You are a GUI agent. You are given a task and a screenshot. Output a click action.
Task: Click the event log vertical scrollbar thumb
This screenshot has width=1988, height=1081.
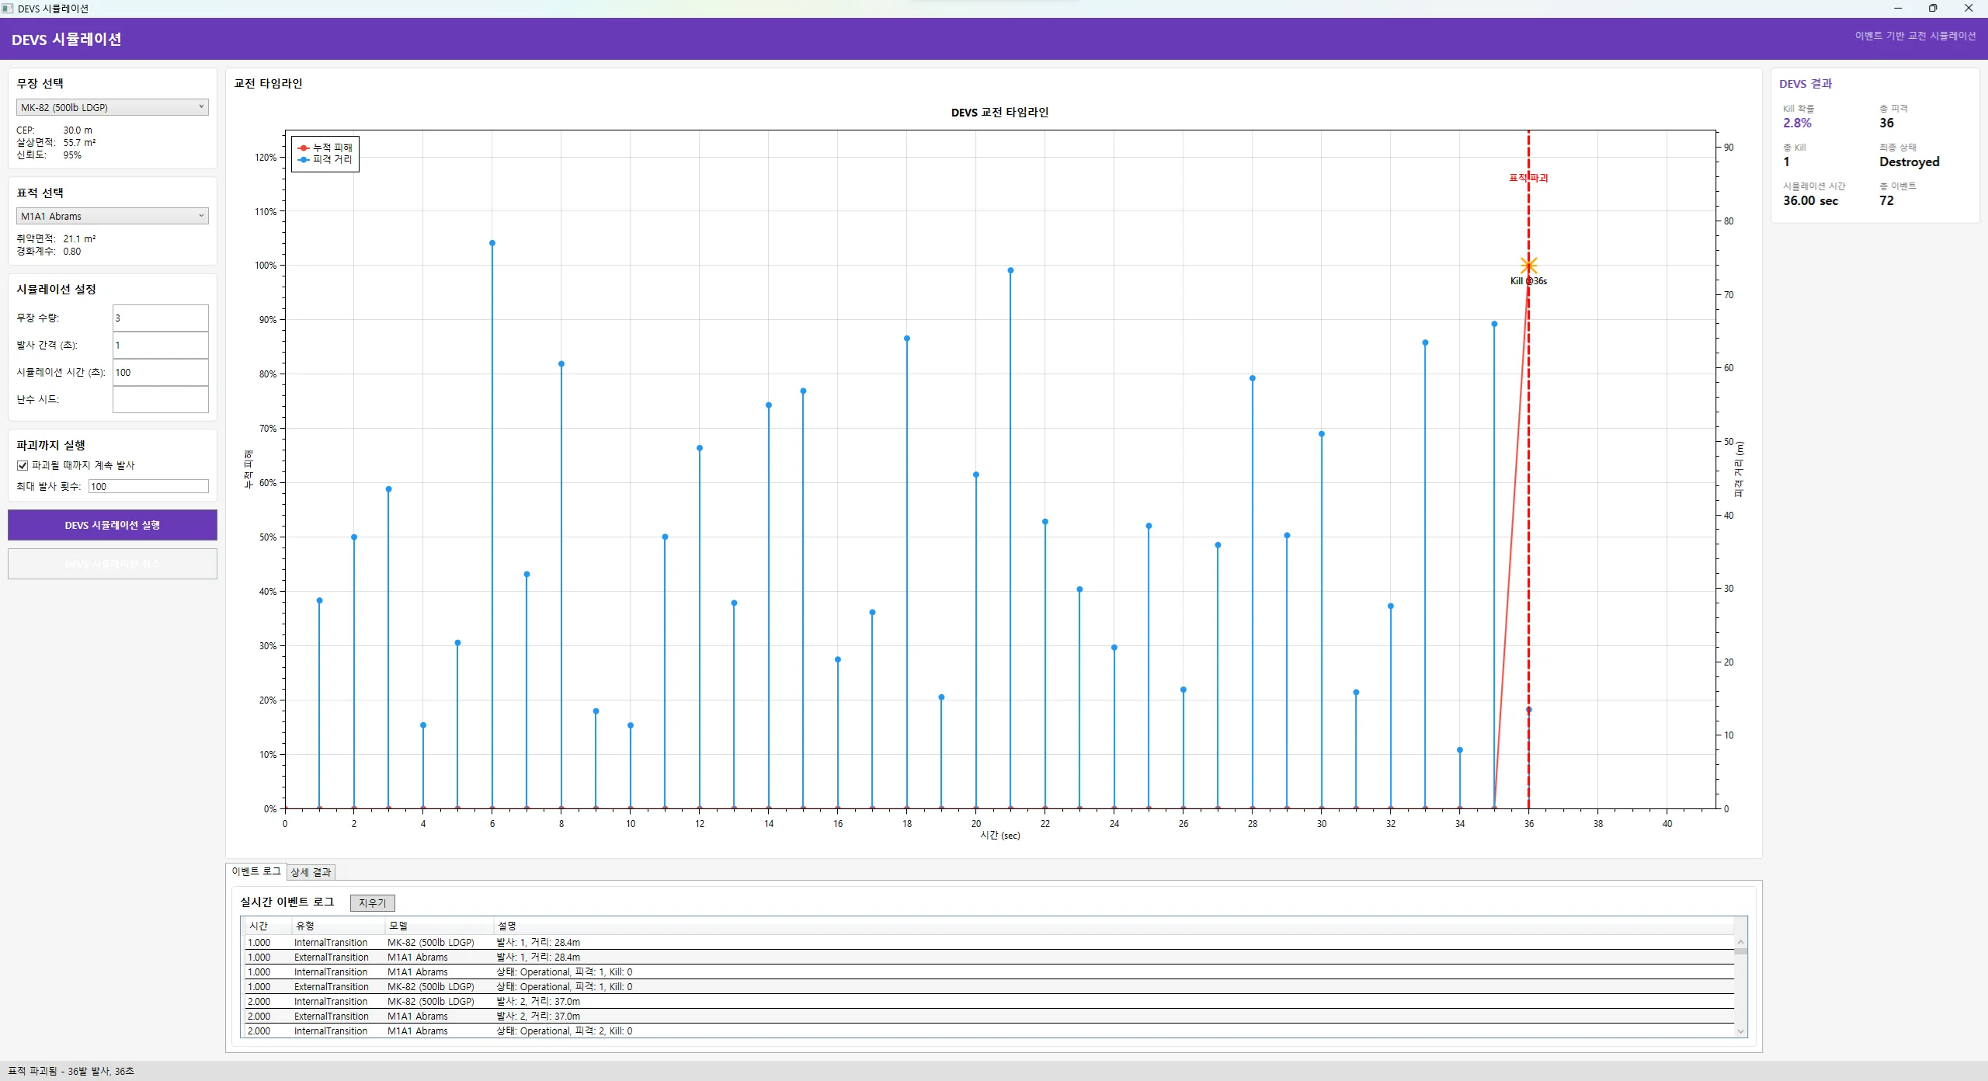tap(1740, 951)
